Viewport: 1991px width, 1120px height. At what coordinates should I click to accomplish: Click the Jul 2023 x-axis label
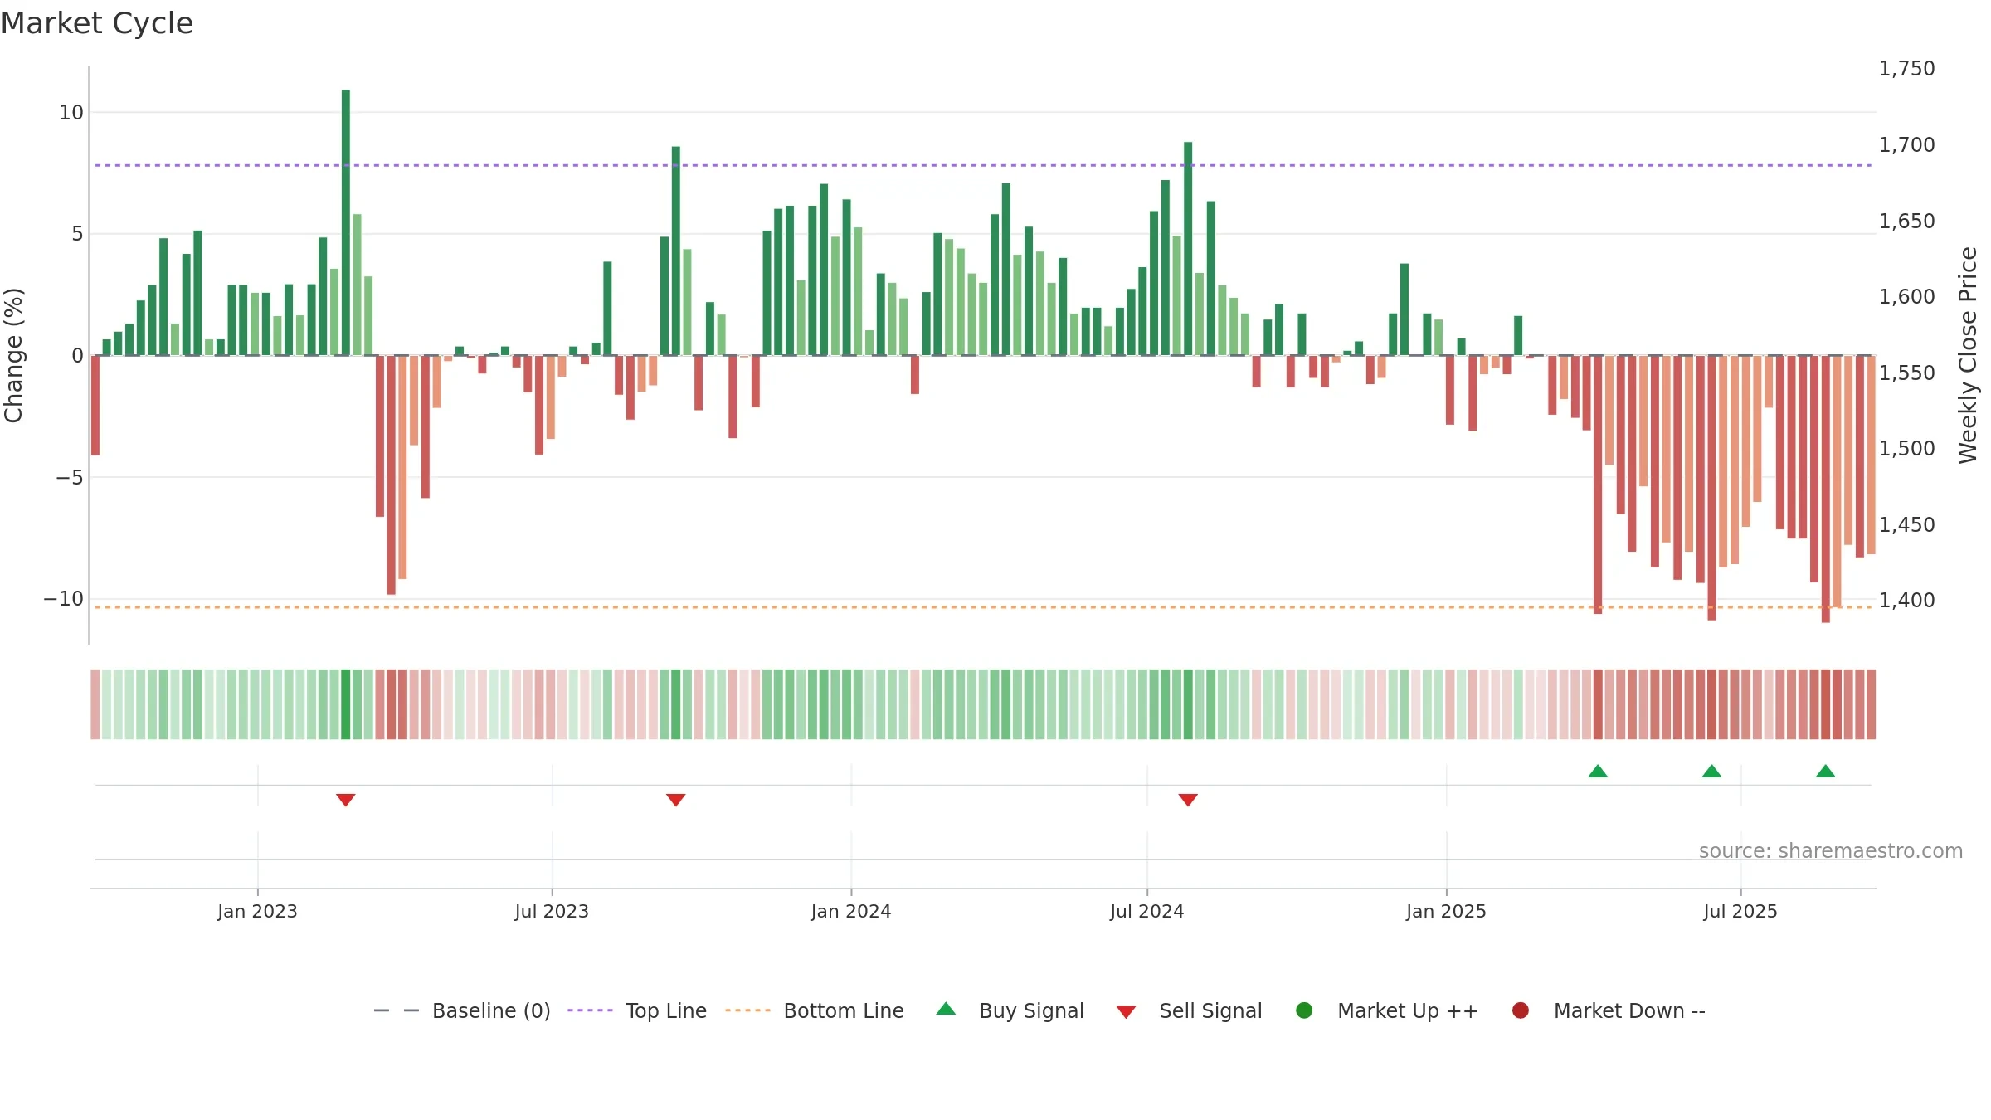(552, 911)
